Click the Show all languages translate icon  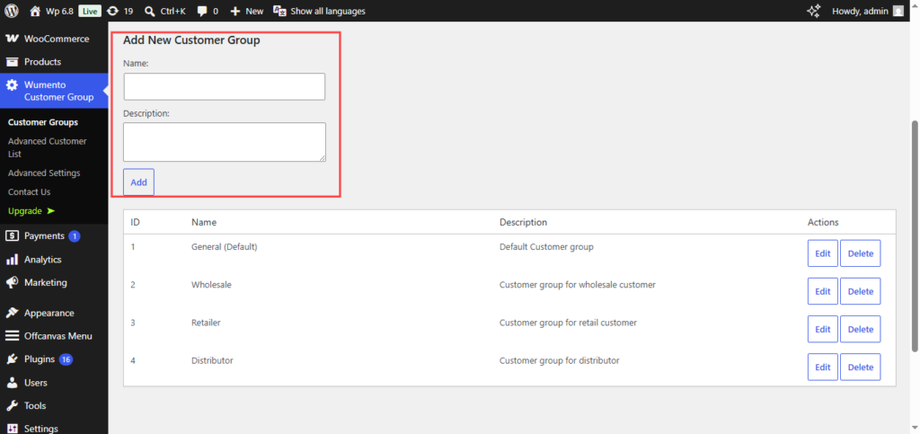pyautogui.click(x=279, y=11)
